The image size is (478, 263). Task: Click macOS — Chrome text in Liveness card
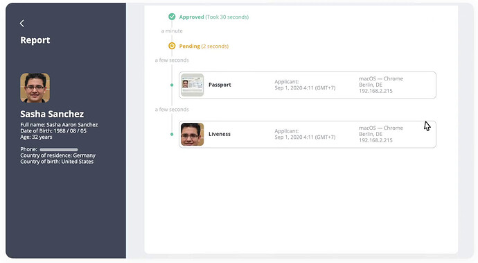pyautogui.click(x=381, y=128)
